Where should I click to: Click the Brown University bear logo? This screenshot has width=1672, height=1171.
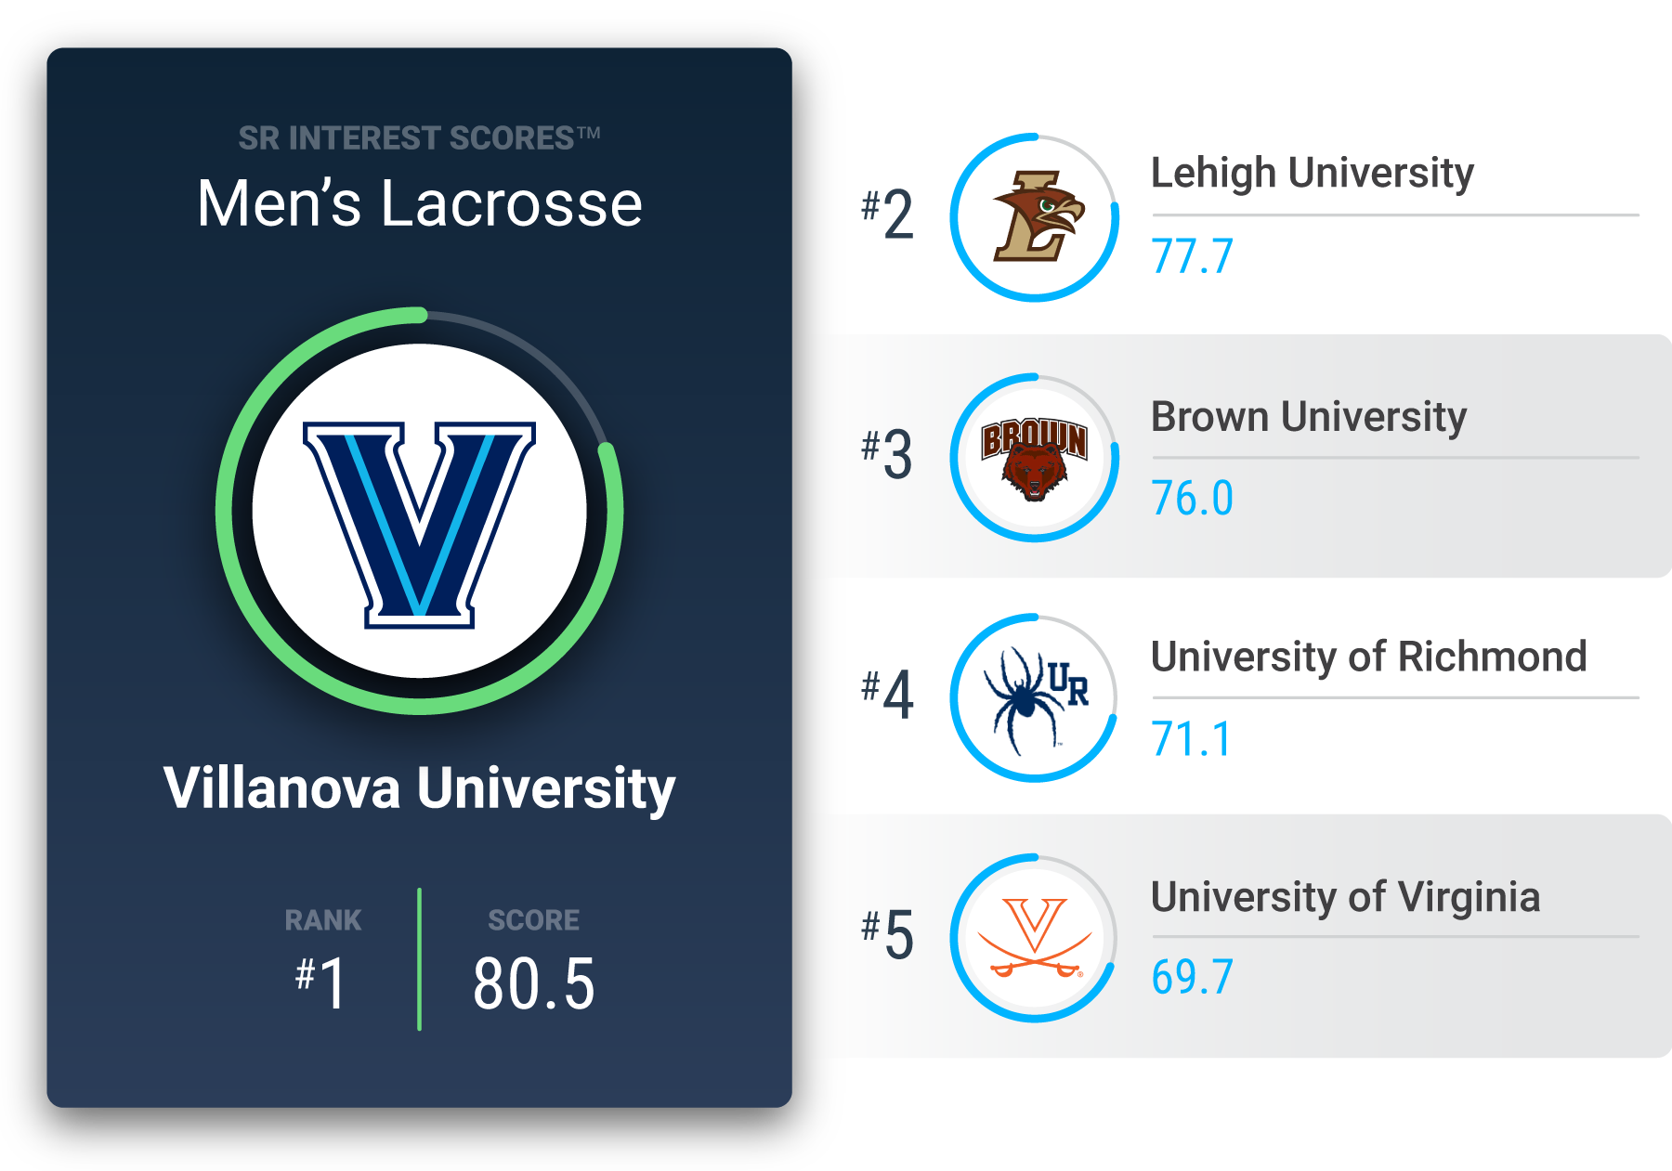[x=1035, y=459]
